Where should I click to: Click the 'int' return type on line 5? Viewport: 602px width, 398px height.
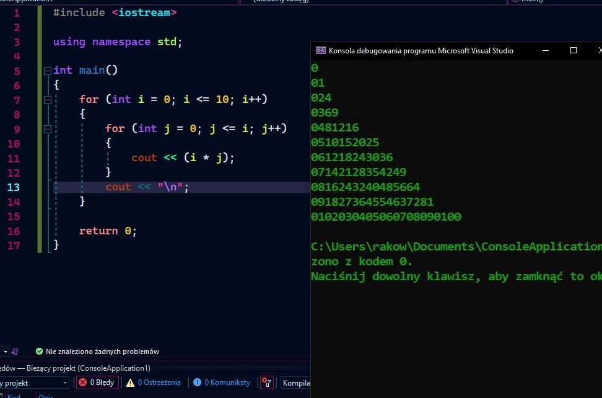click(63, 71)
